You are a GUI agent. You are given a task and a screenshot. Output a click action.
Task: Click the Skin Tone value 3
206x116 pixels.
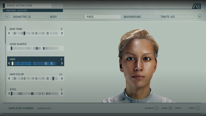(x=61, y=29)
